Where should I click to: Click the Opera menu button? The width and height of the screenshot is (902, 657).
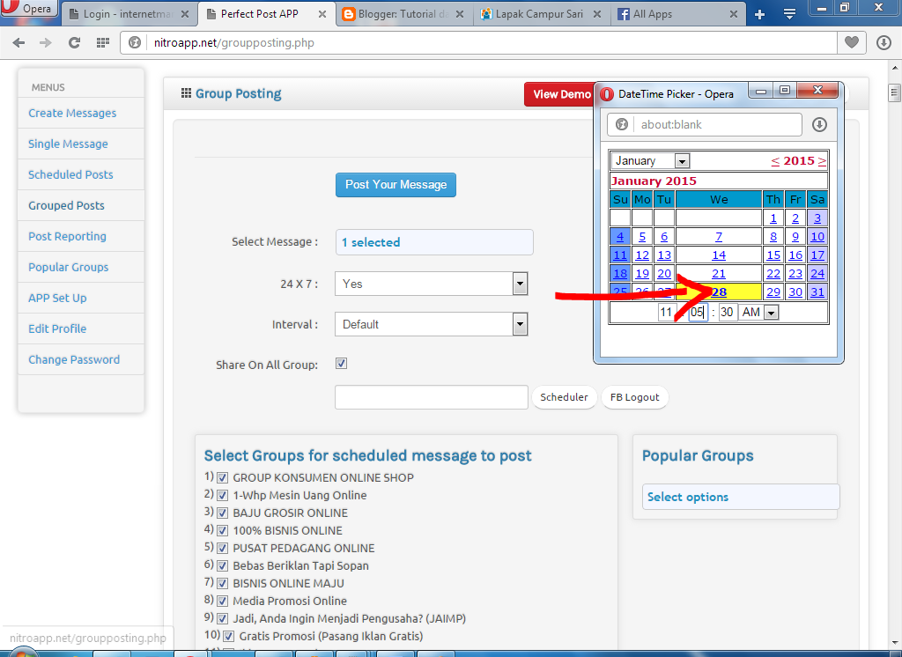tap(29, 8)
